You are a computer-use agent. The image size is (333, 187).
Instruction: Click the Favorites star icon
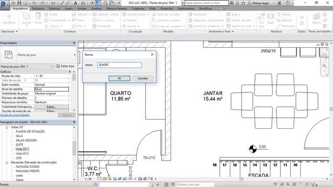(243, 3)
